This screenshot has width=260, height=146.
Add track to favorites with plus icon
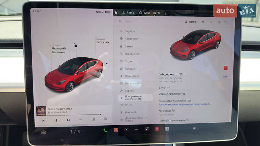pyautogui.click(x=81, y=119)
